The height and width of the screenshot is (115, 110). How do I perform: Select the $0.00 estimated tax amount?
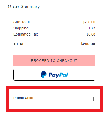pos(91,34)
